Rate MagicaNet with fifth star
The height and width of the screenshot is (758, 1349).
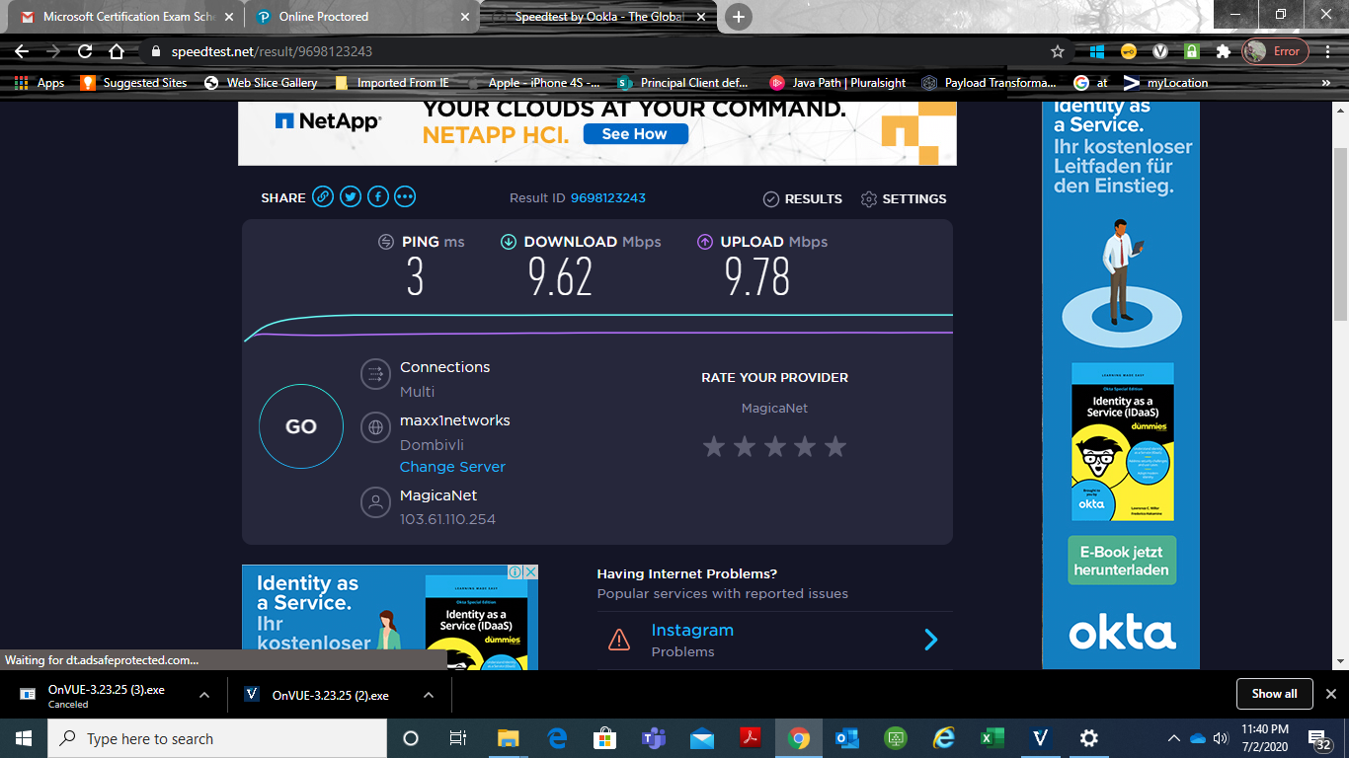[835, 447]
